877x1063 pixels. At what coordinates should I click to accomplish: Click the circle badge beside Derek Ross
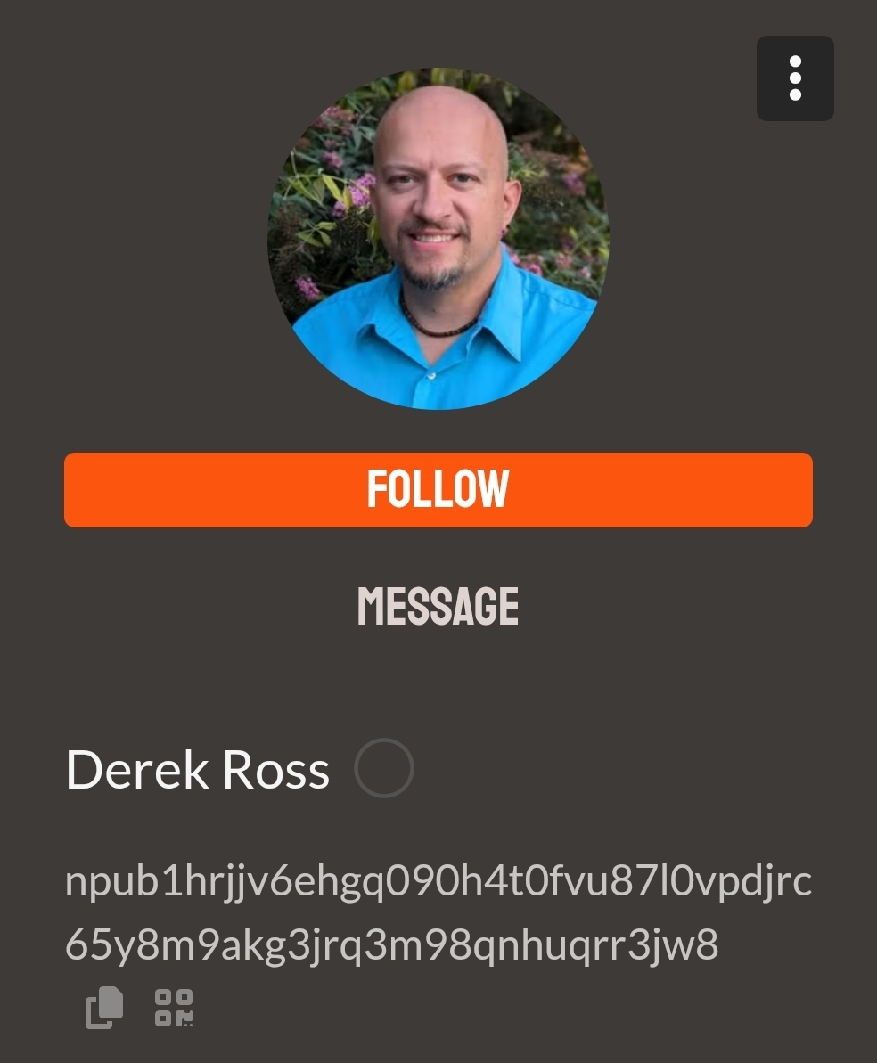coord(384,768)
